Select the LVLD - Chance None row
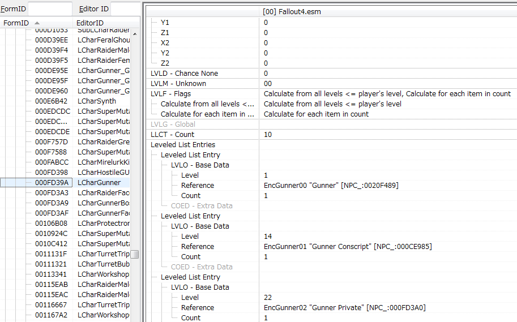 click(331, 74)
